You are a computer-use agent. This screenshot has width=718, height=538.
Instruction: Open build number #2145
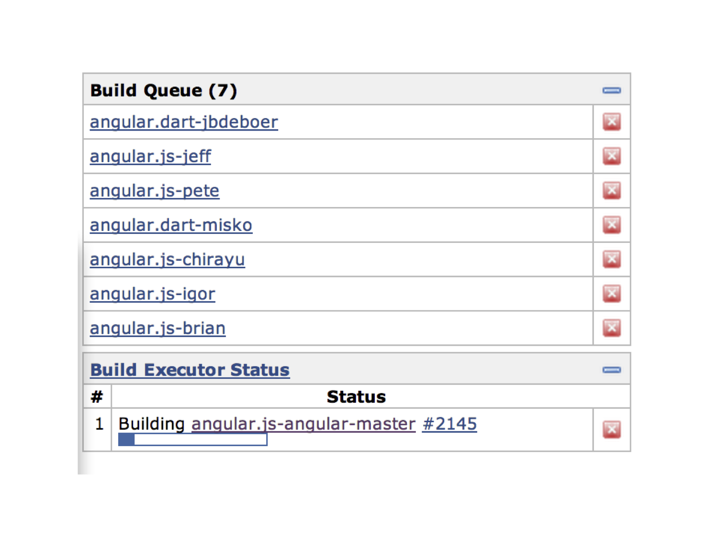[449, 424]
